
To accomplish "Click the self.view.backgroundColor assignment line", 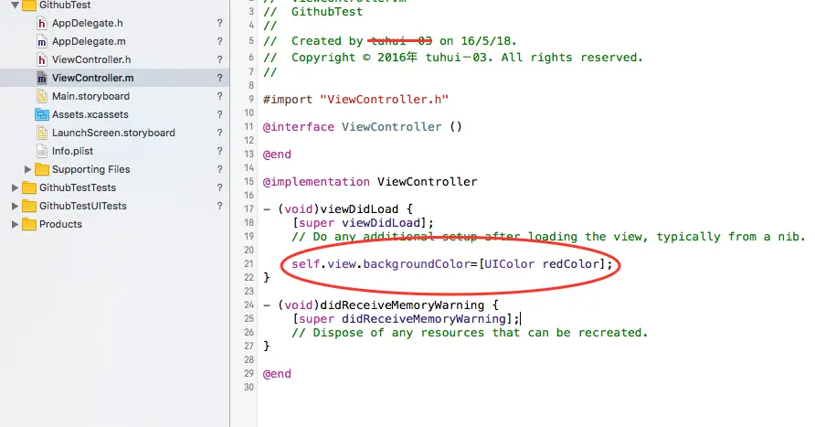I will (x=452, y=263).
